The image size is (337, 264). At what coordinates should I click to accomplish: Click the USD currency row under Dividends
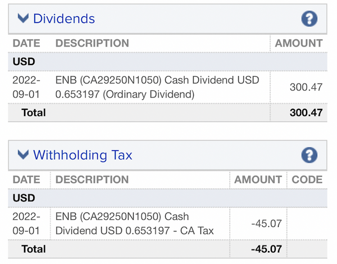click(x=167, y=62)
